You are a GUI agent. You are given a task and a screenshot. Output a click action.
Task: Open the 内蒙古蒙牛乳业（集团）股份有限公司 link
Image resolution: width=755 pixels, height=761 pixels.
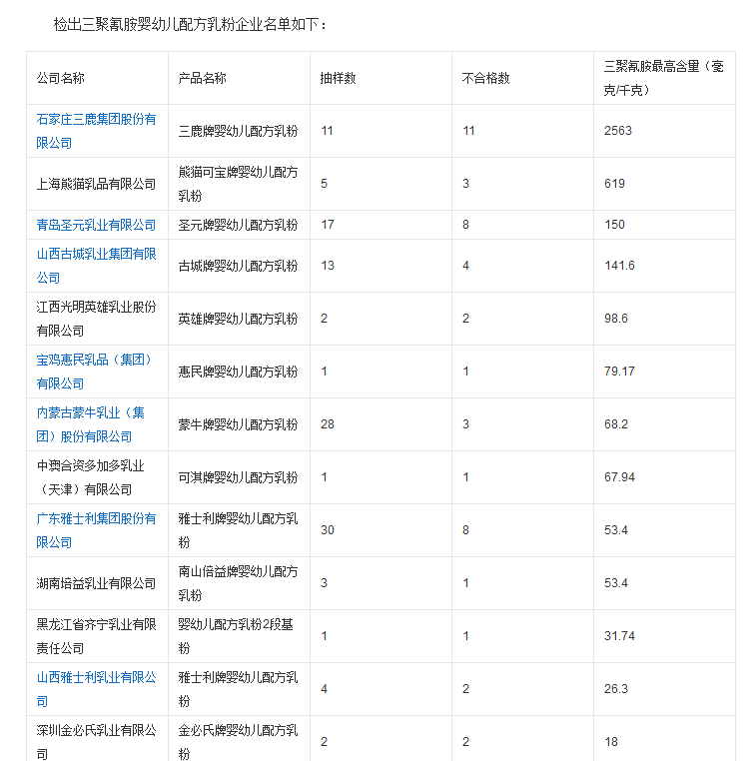(90, 424)
